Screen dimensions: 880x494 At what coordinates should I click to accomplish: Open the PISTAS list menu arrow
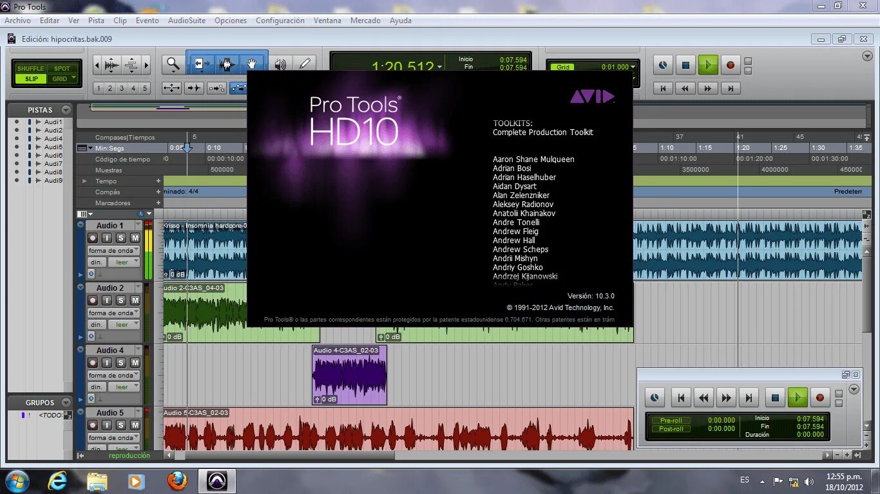coord(66,110)
